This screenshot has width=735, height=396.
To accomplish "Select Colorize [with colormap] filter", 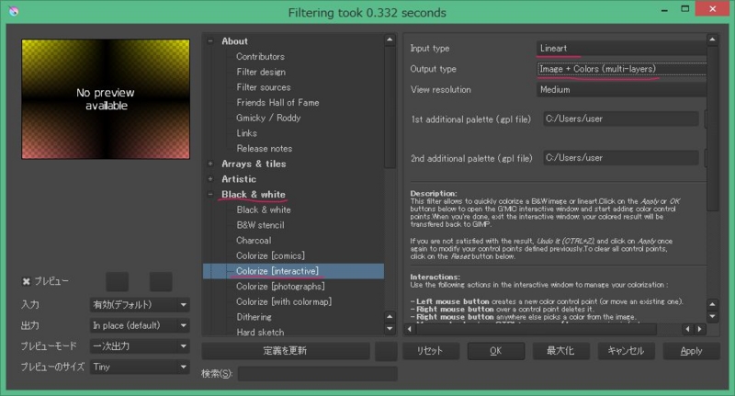I will pyautogui.click(x=284, y=301).
